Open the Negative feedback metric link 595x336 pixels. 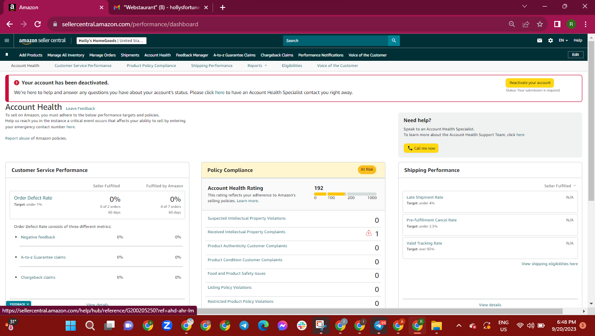pos(38,237)
